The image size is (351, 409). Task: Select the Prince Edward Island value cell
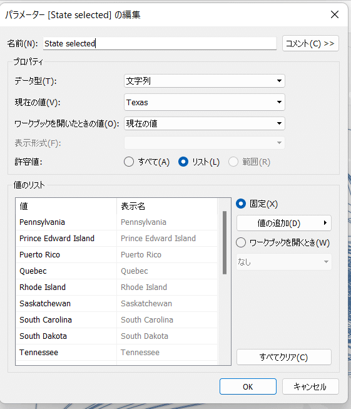coord(66,239)
